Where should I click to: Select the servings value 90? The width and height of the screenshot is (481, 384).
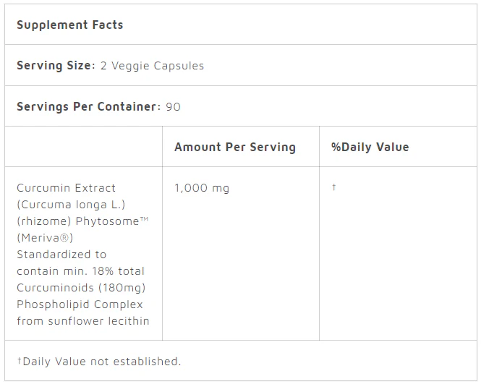pos(173,106)
